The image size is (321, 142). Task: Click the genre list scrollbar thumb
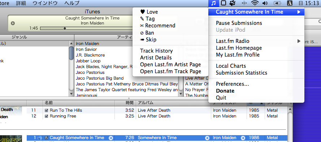click(x=71, y=53)
